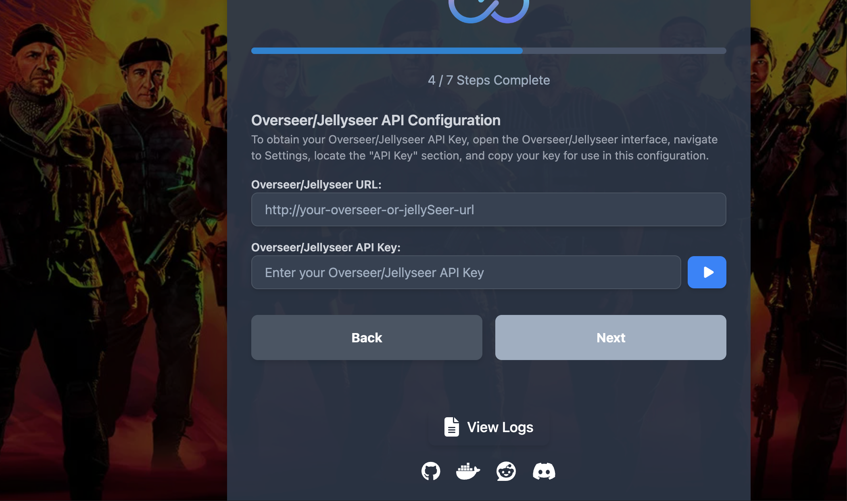Viewport: 847px width, 501px height.
Task: Click the API key instructions paragraph
Action: coord(484,147)
